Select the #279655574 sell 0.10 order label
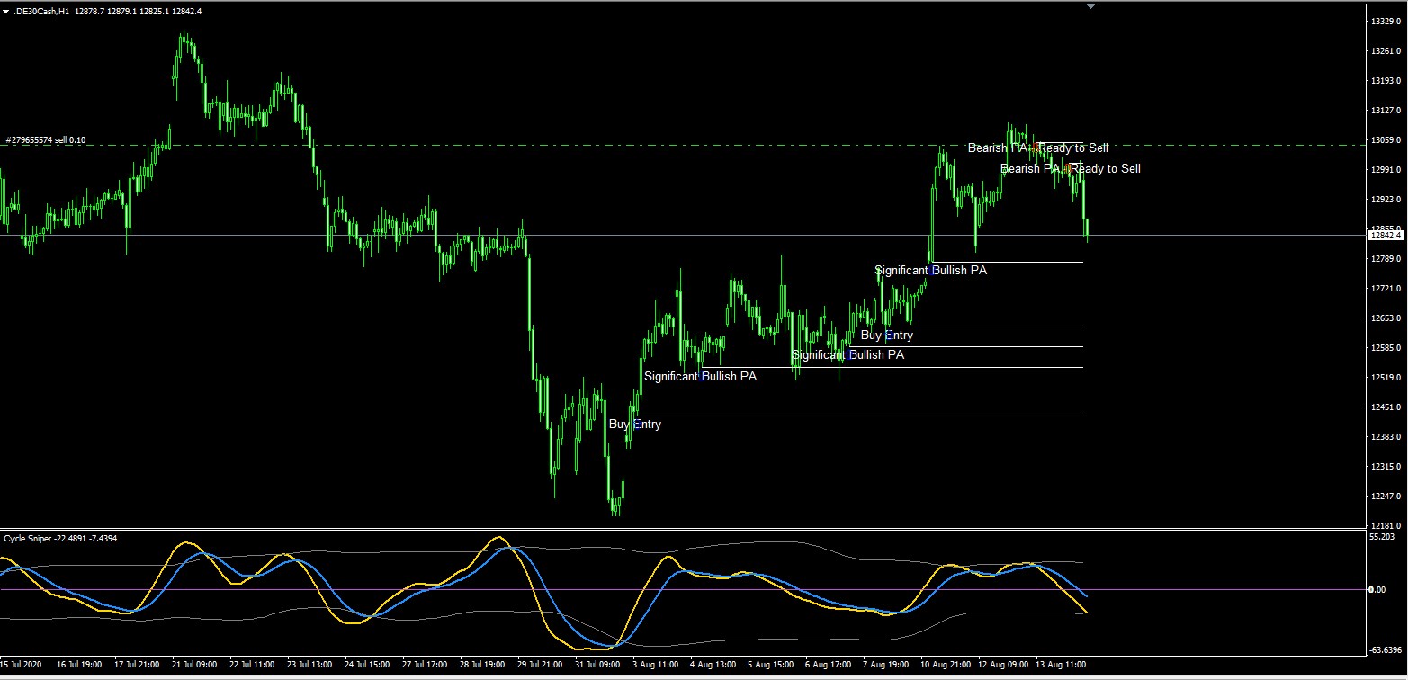The height and width of the screenshot is (680, 1408). (46, 139)
